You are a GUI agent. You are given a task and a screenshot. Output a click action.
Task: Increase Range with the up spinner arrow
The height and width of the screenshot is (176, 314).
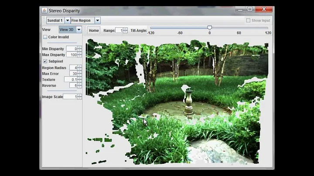[x=125, y=29]
